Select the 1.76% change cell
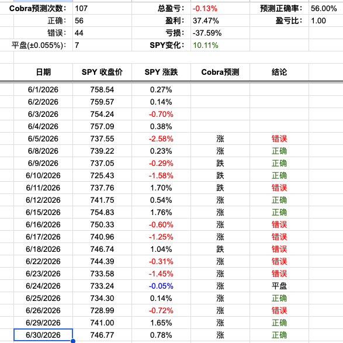Image resolution: width=343 pixels, height=343 pixels. [161, 212]
